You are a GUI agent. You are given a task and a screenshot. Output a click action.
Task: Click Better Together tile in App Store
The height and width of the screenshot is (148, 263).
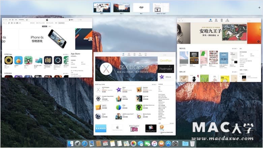tap(134, 128)
